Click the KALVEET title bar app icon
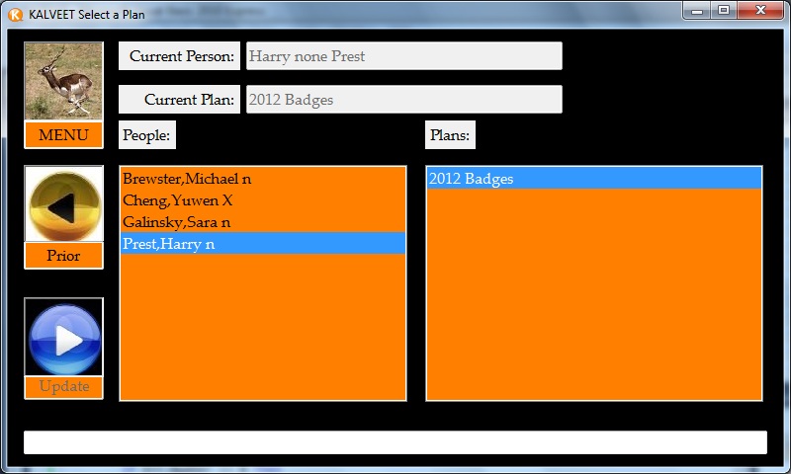Viewport: 791px width, 474px height. point(15,13)
